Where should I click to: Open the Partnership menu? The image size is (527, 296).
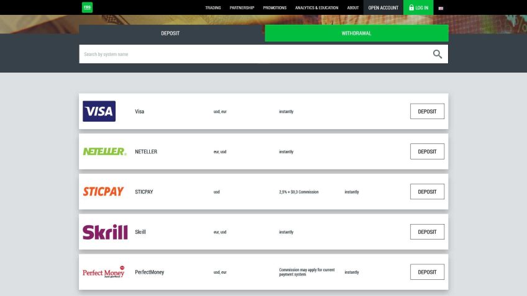pos(242,8)
